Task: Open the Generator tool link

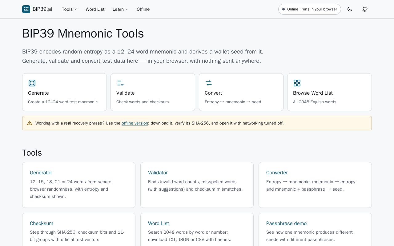Action: click(41, 173)
